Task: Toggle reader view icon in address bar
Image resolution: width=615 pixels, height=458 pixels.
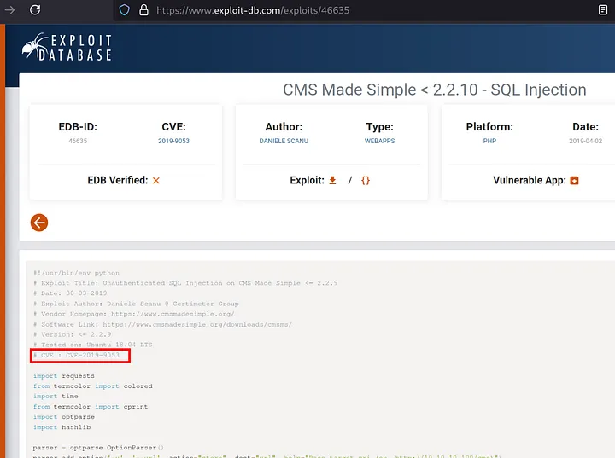Action: coord(603,10)
